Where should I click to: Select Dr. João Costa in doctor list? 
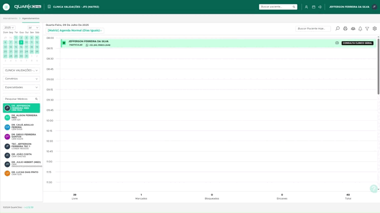tap(21, 155)
